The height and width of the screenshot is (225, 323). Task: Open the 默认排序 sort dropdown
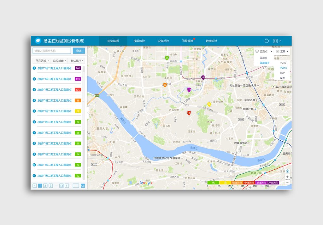coord(77,61)
